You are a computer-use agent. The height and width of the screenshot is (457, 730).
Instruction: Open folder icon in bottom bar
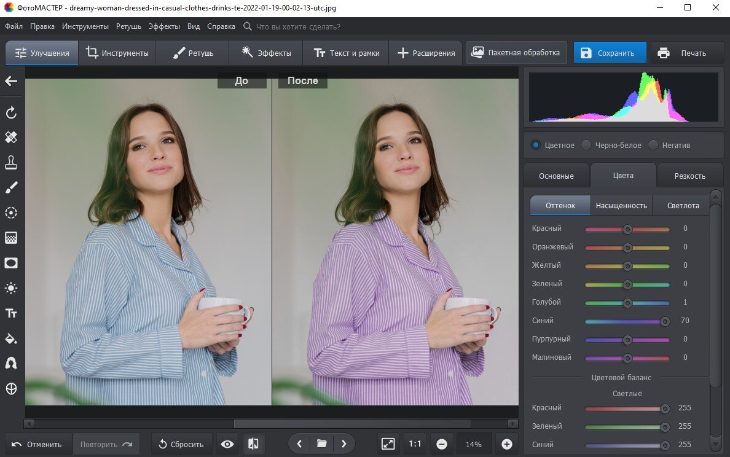(322, 443)
